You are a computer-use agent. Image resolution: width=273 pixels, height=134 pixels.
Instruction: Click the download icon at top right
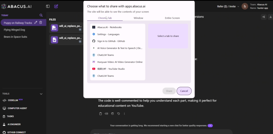point(271,17)
